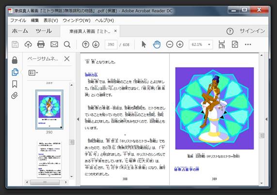Switch to the ツール tab
This screenshot has width=277, height=195.
click(x=44, y=31)
